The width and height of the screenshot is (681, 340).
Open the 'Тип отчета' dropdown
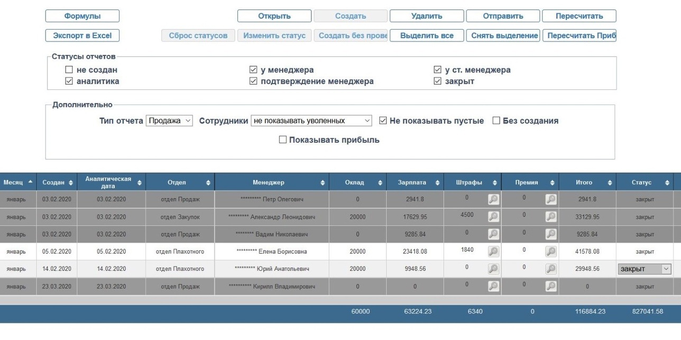[x=169, y=121]
